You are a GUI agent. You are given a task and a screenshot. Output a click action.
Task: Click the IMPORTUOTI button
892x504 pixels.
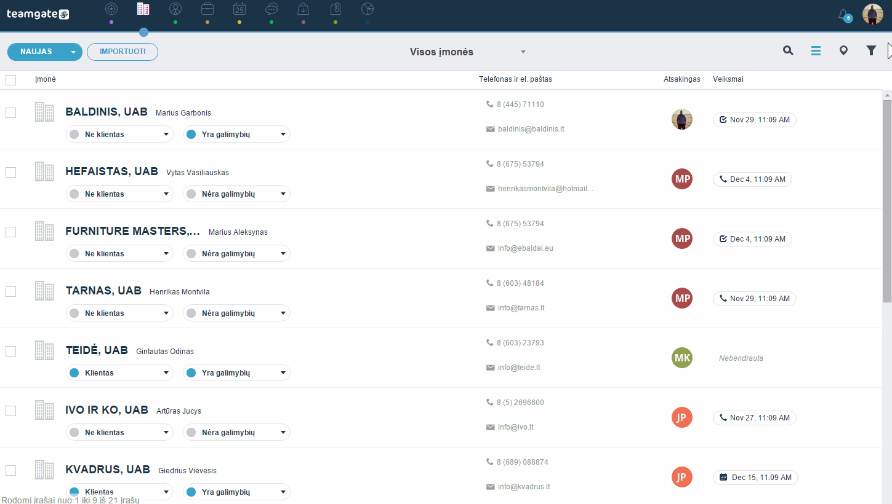(x=123, y=52)
